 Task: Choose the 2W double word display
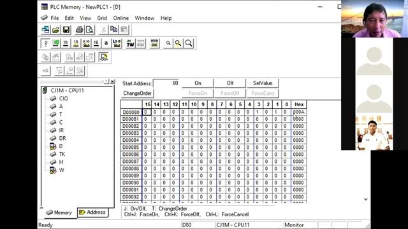(130, 43)
